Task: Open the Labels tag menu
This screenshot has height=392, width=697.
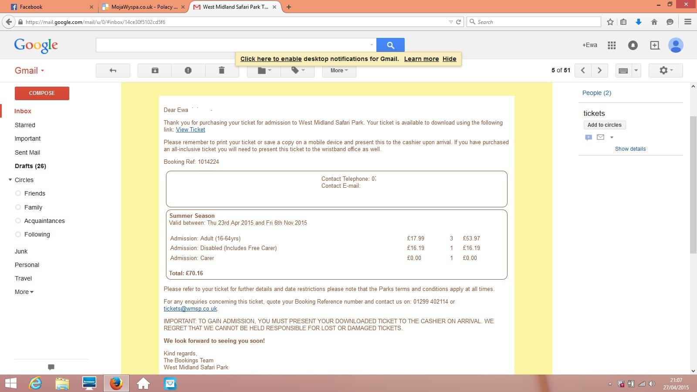Action: 298,70
